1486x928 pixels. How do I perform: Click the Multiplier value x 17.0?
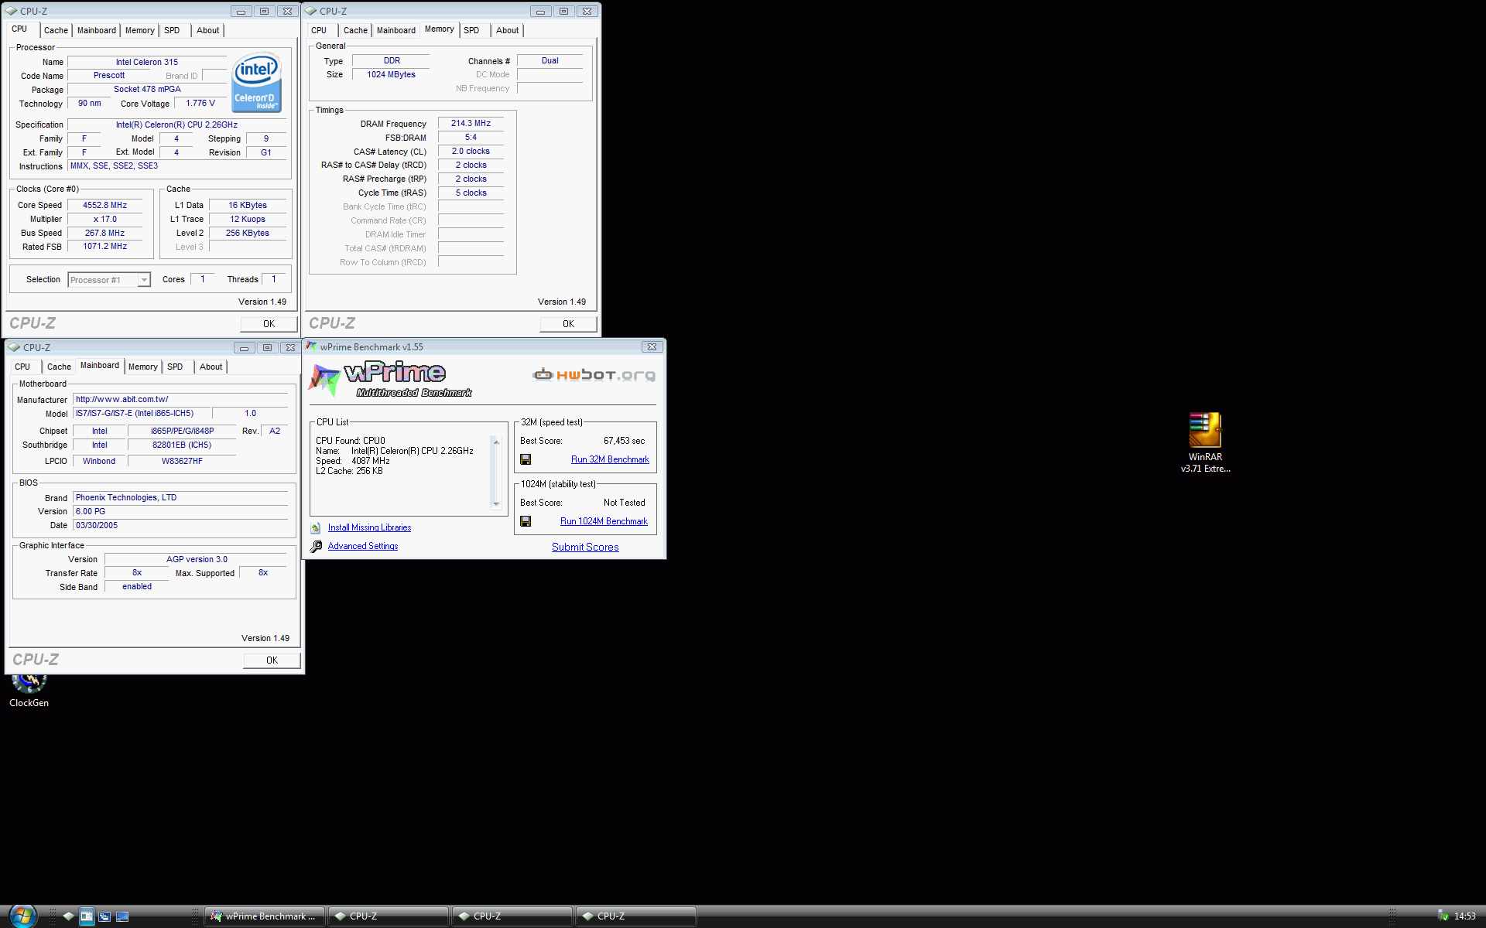tap(104, 219)
